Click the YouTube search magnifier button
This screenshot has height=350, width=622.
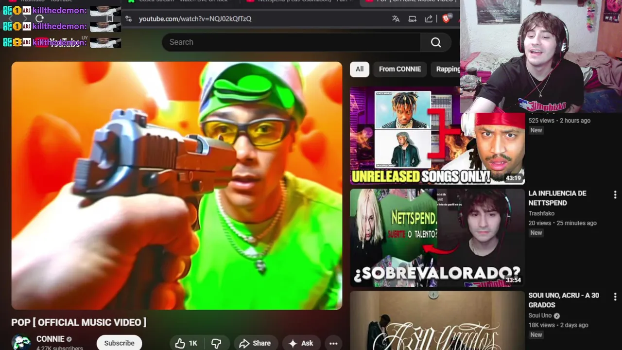click(436, 42)
